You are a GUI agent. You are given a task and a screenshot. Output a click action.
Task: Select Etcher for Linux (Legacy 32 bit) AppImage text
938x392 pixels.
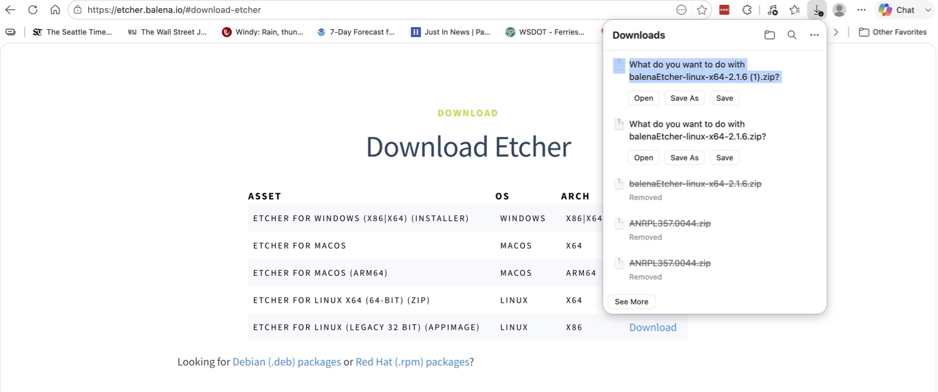[366, 327]
